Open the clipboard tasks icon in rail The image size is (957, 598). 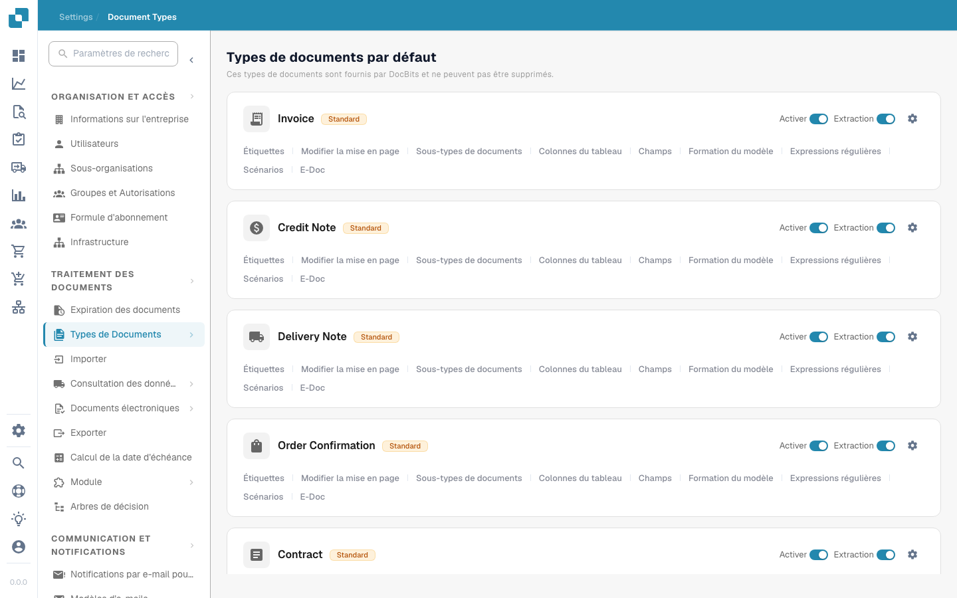click(19, 140)
